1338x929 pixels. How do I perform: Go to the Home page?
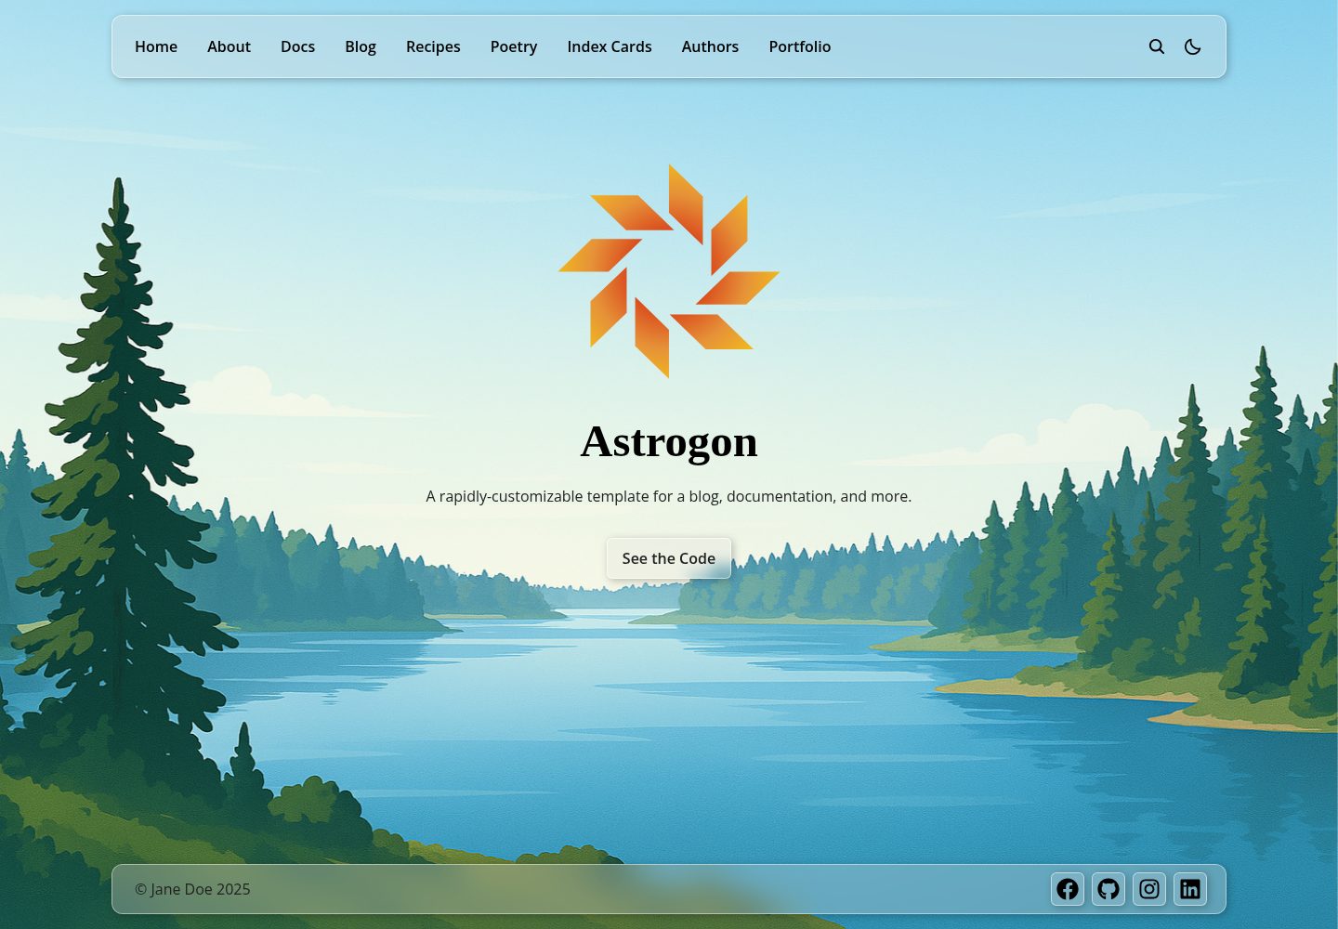[156, 46]
